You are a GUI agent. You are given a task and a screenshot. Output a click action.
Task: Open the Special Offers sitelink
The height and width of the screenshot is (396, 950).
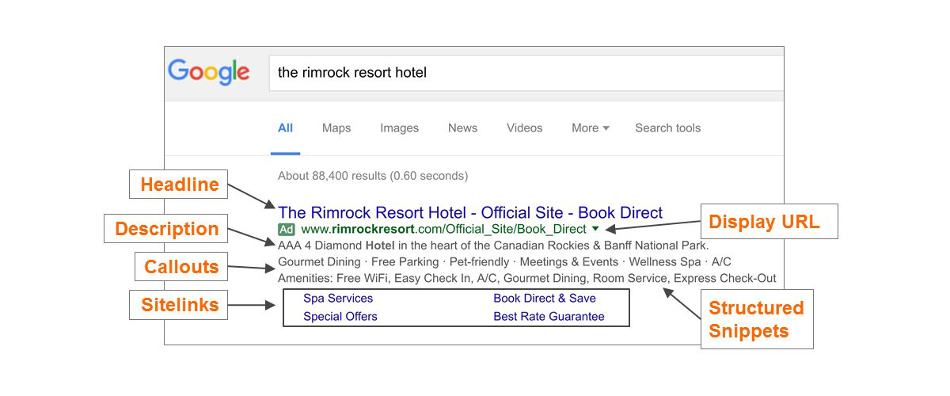(x=340, y=316)
